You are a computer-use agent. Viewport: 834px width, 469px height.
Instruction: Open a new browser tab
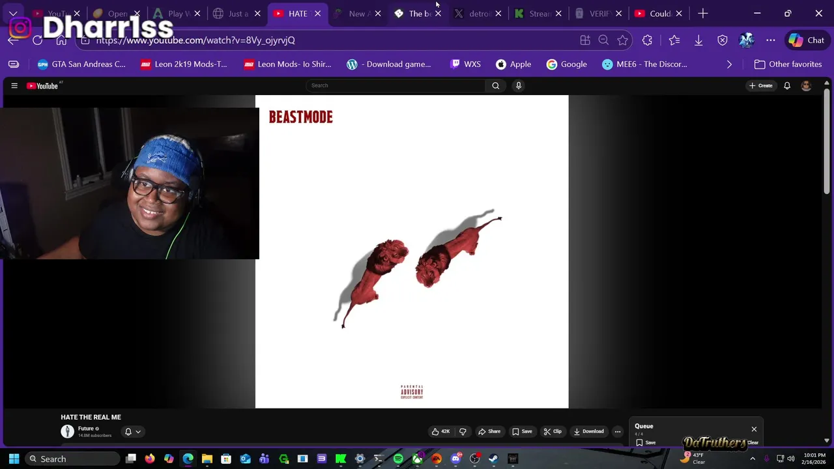(x=702, y=13)
